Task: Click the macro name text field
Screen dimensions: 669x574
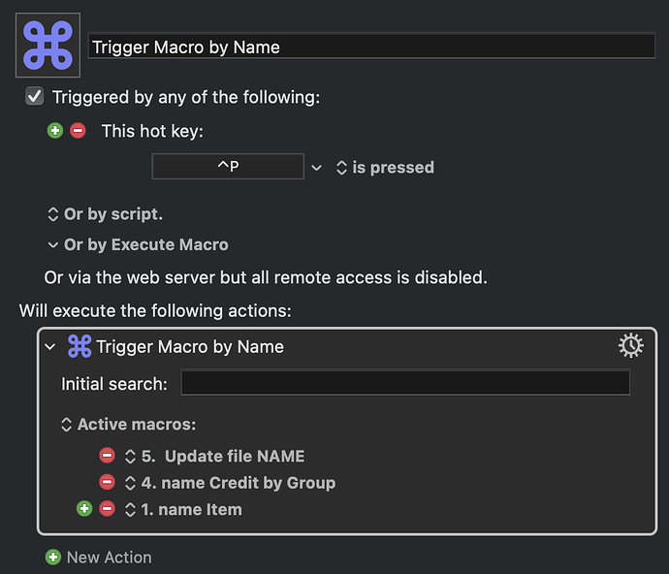Action: click(371, 46)
